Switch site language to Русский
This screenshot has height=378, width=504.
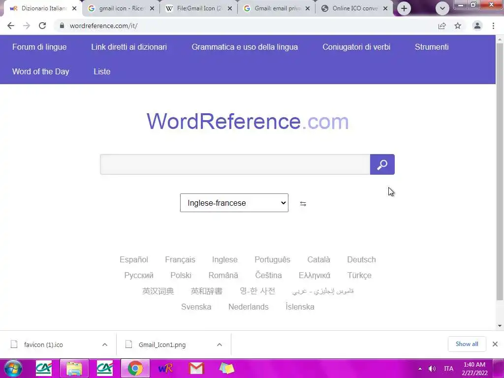coord(139,276)
